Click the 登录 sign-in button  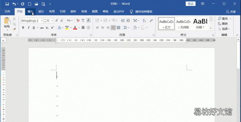191,4
